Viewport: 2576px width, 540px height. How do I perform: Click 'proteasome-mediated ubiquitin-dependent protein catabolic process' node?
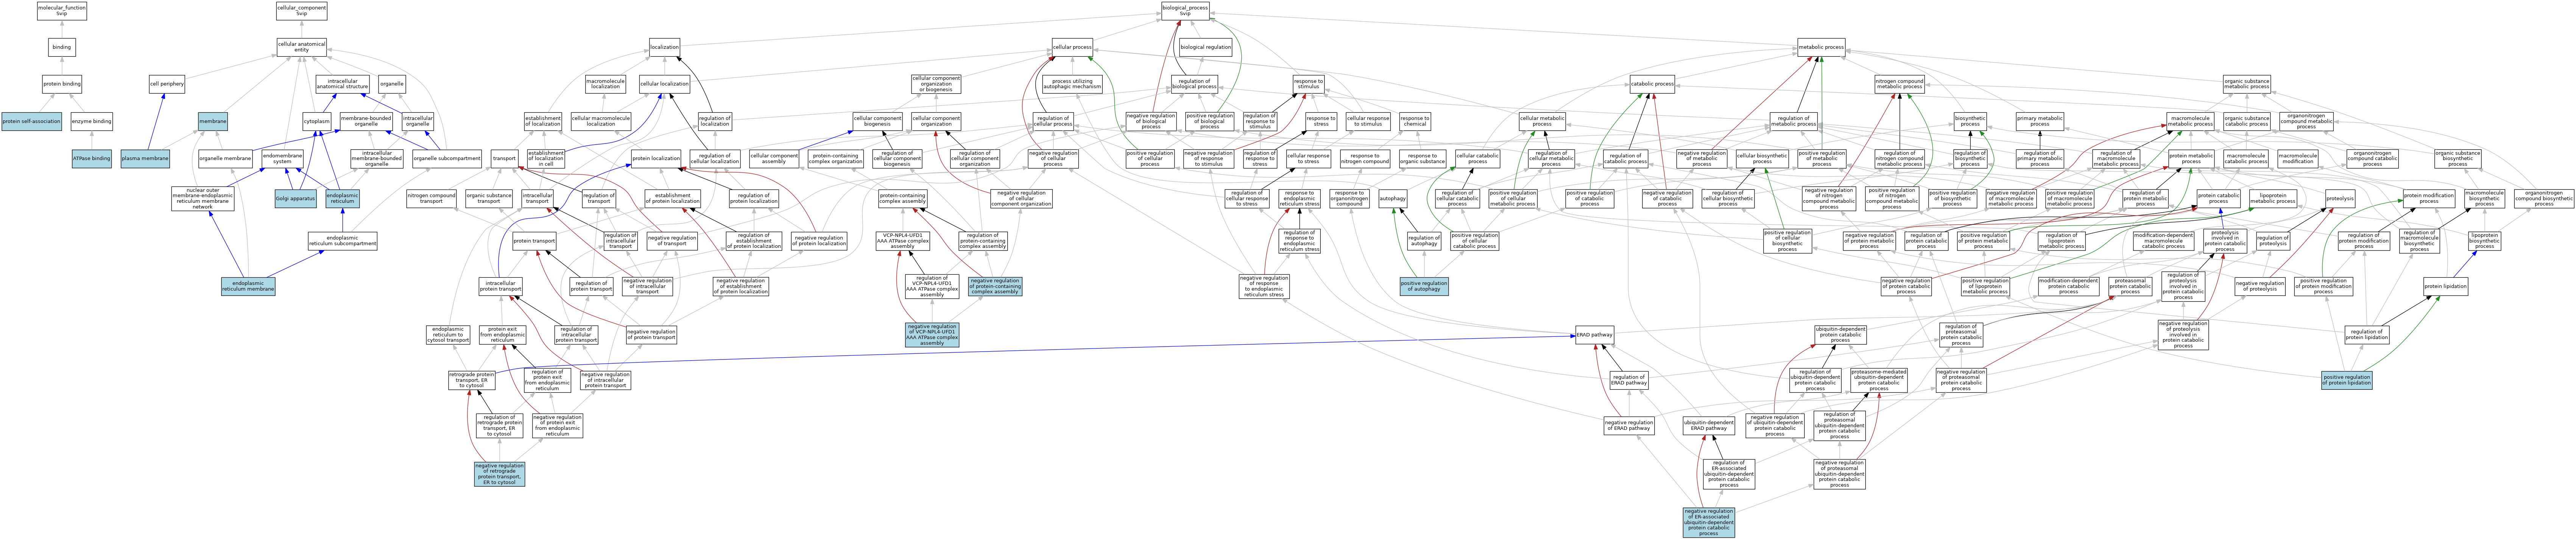(1878, 380)
